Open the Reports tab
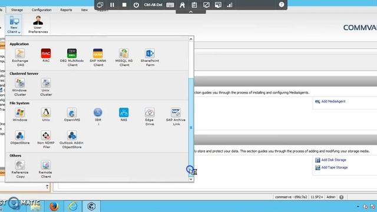The width and height of the screenshot is (377, 212). coord(66,10)
